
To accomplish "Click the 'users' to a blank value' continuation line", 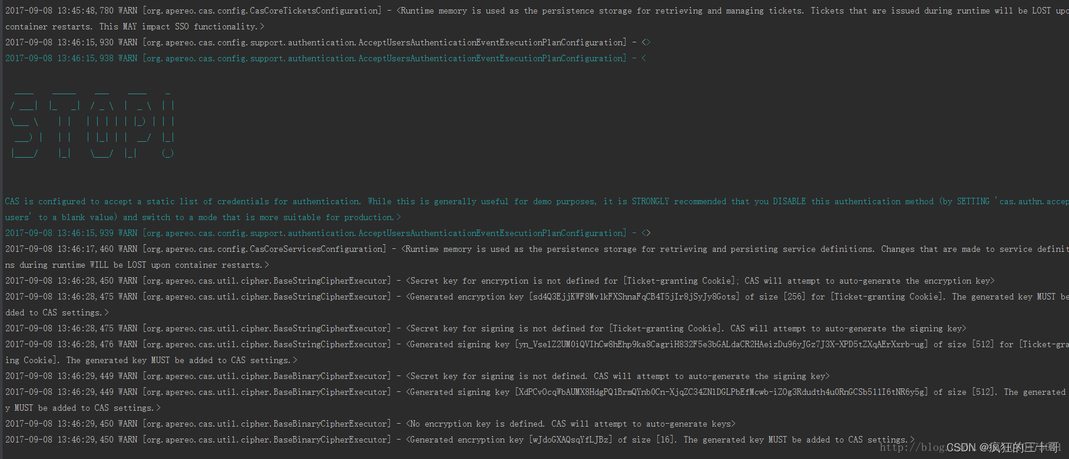I will (x=203, y=217).
